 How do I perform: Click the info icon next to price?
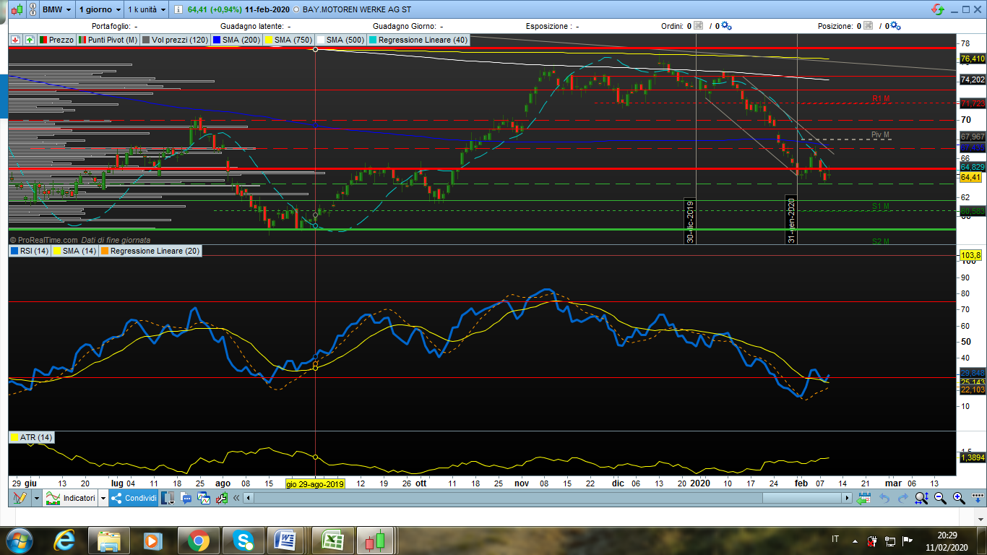click(178, 10)
